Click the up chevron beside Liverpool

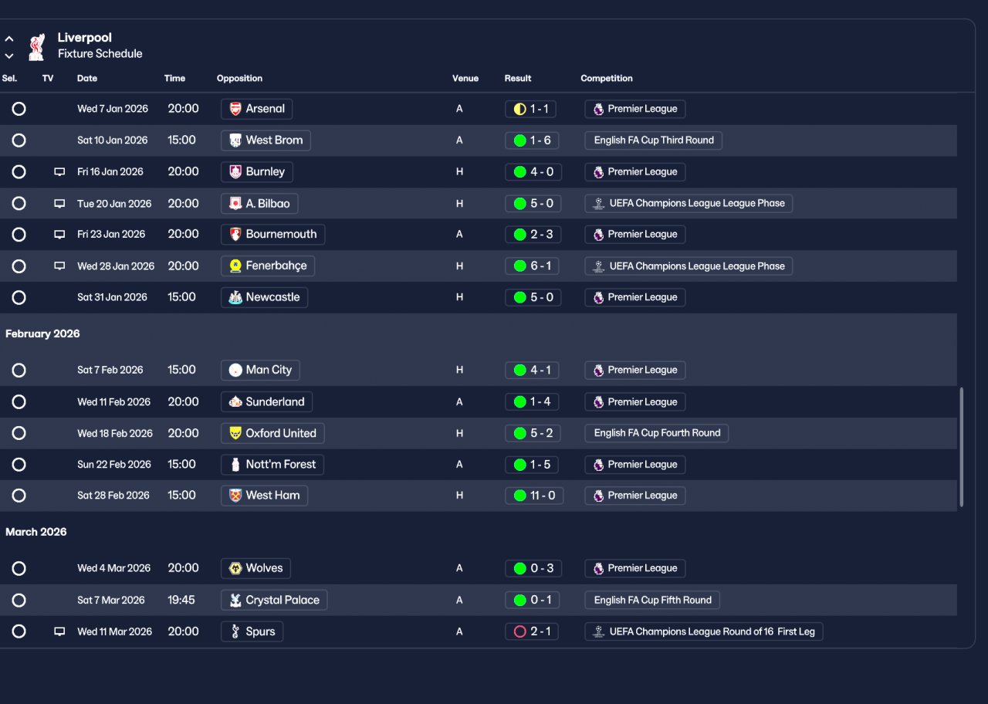click(9, 39)
